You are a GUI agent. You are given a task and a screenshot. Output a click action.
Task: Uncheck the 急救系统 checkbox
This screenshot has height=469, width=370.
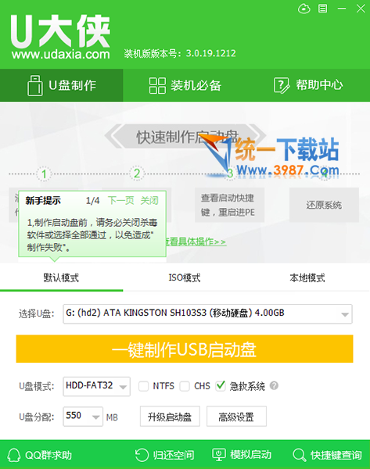point(221,386)
